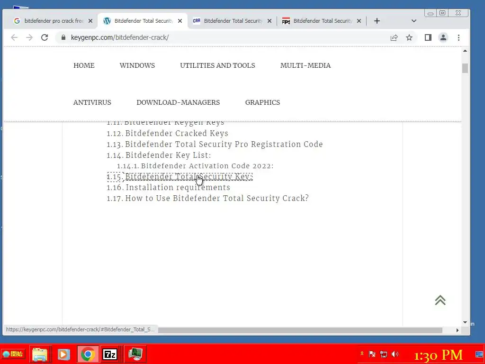Click the vertical scrollbar thumb

[x=465, y=68]
